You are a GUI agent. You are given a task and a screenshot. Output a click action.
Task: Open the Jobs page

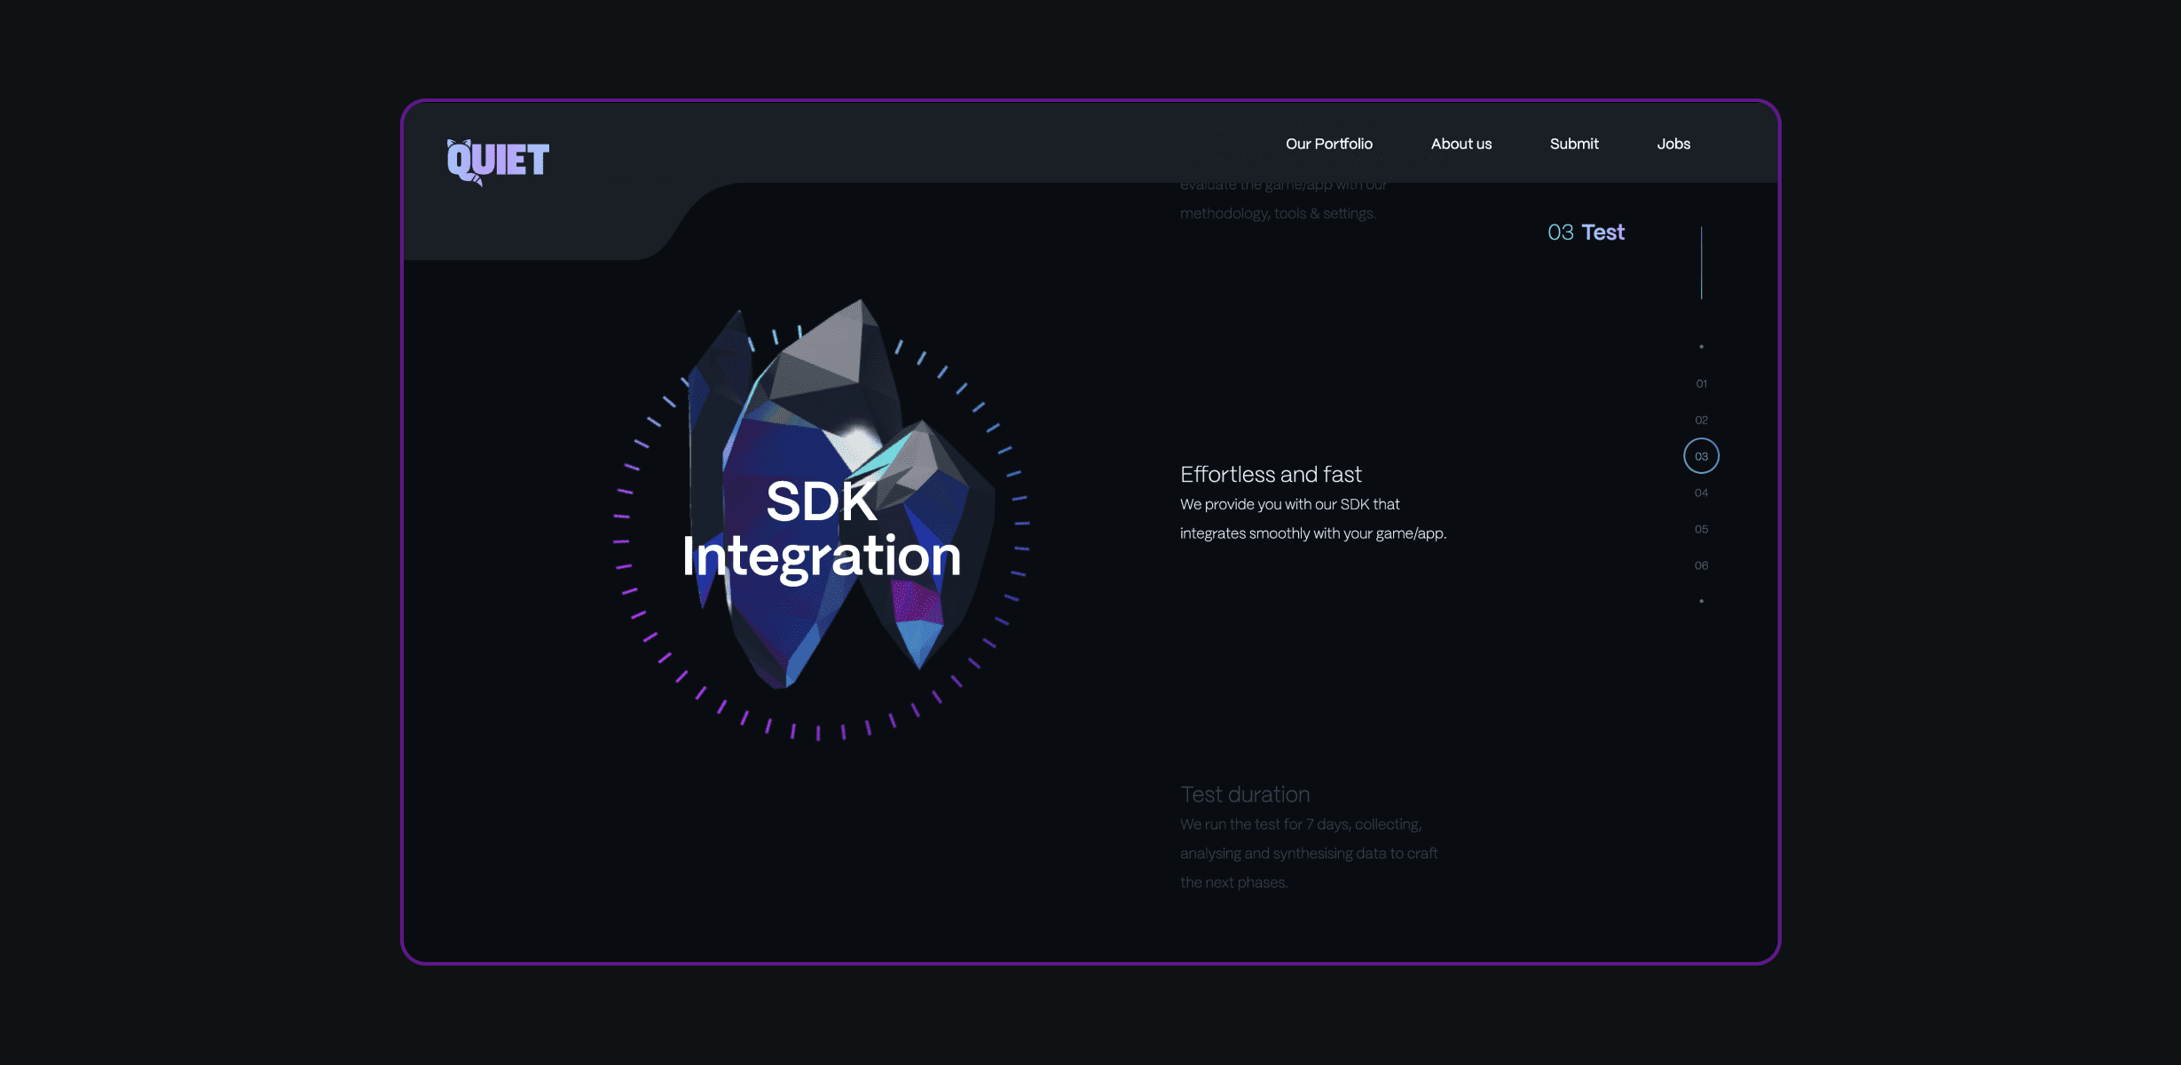[x=1673, y=144]
